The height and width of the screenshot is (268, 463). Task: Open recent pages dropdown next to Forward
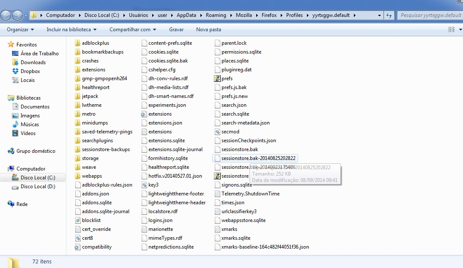point(26,15)
